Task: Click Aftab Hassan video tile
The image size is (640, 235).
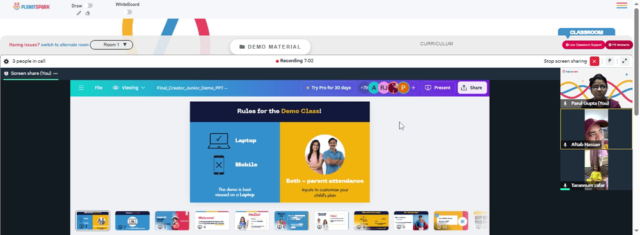Action: pos(596,129)
